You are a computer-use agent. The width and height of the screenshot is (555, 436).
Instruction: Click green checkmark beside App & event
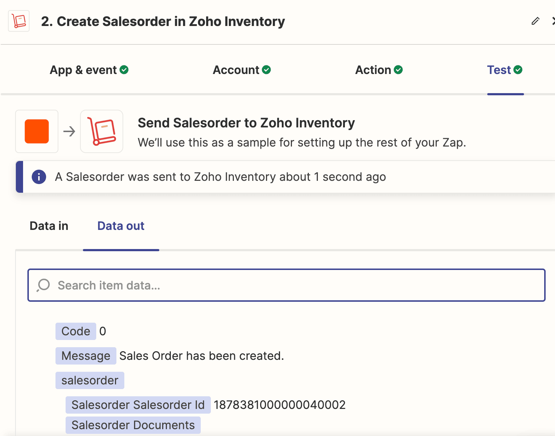tap(124, 70)
